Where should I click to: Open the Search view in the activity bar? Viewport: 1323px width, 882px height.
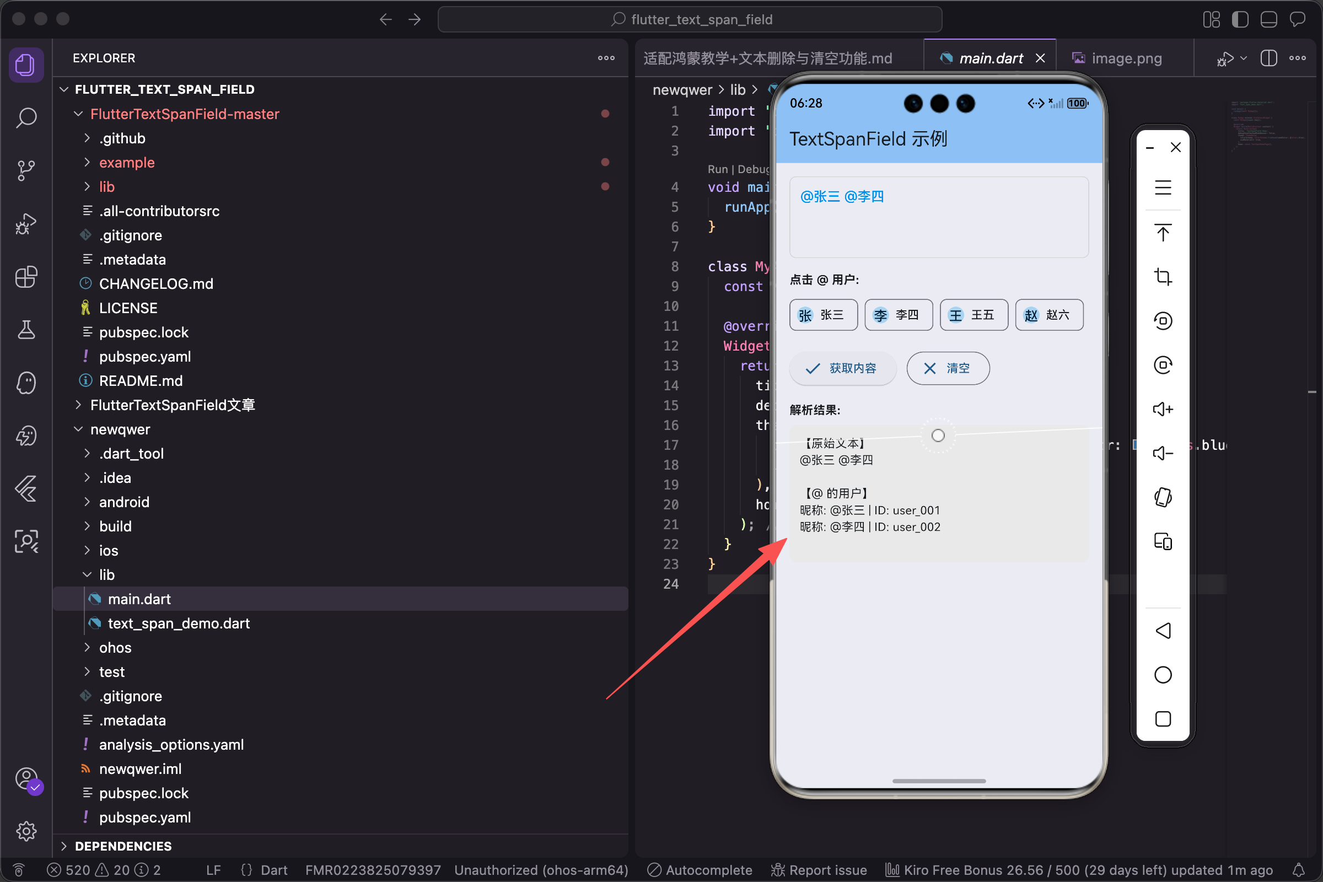coord(26,117)
